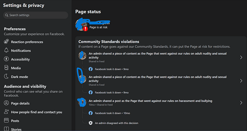Click Facebook logo beside second 9mo takedown
The width and height of the screenshot is (247, 131).
pos(91,92)
